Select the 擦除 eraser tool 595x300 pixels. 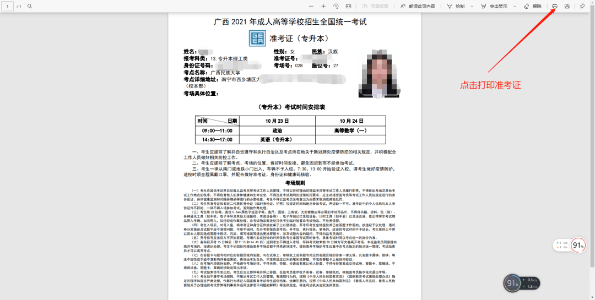533,7
